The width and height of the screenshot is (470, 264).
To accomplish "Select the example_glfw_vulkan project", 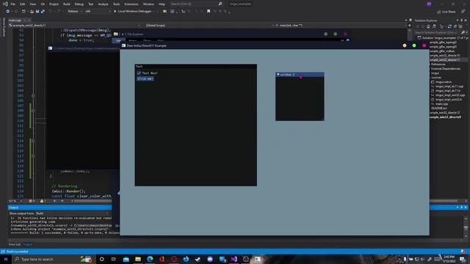I will (x=442, y=51).
